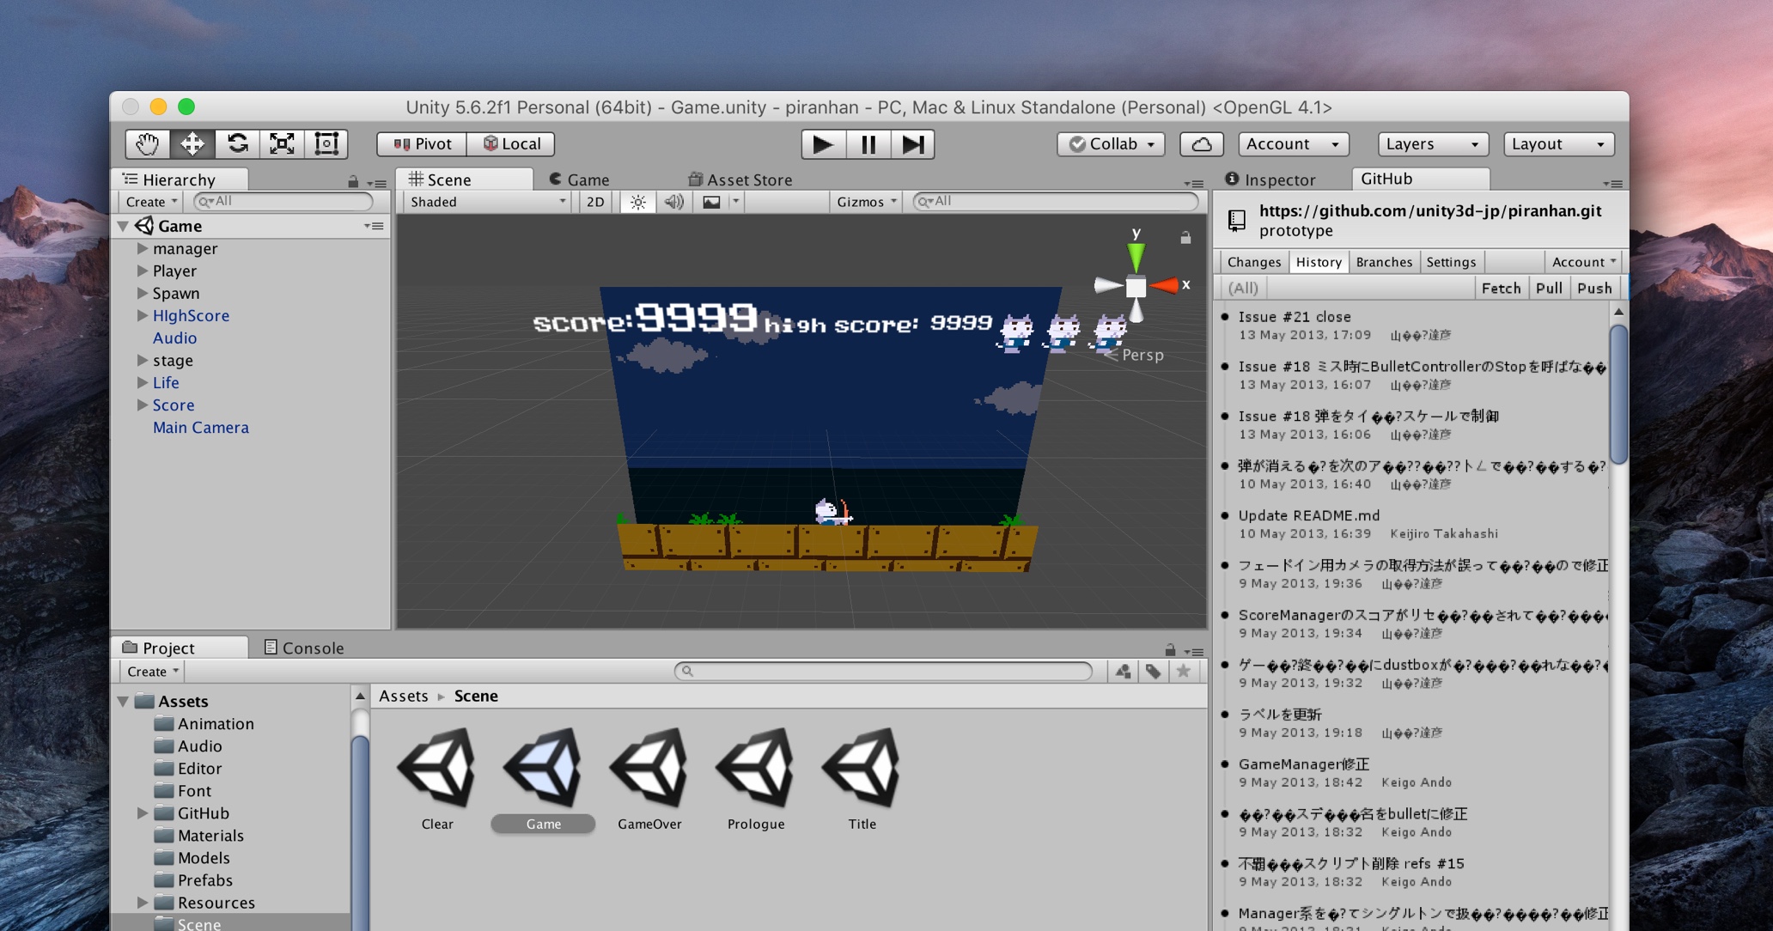Toggle scene lighting sun icon
Screen dimensions: 1773x931
coord(637,202)
